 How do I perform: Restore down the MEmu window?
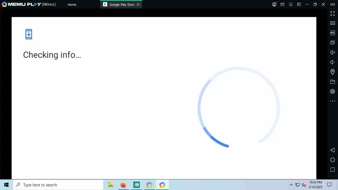[x=315, y=4]
